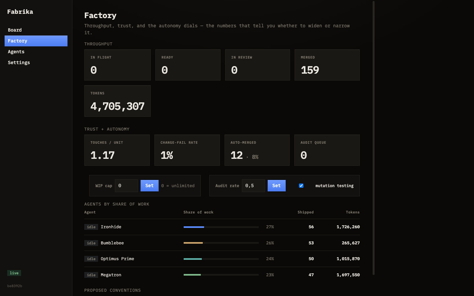Click the Tokens column header
Viewport: 474px width, 296px height.
pos(353,212)
